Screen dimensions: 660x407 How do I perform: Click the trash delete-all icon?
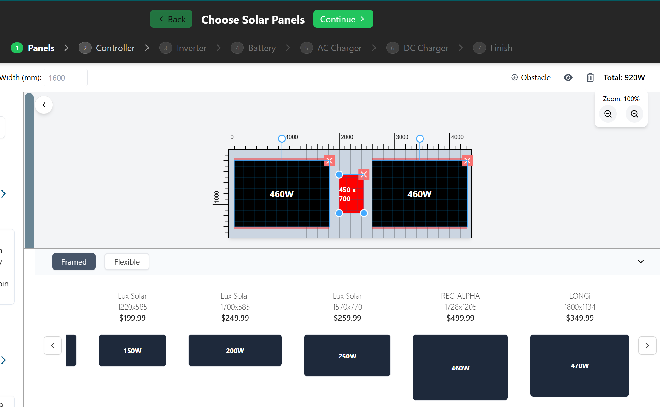point(590,77)
